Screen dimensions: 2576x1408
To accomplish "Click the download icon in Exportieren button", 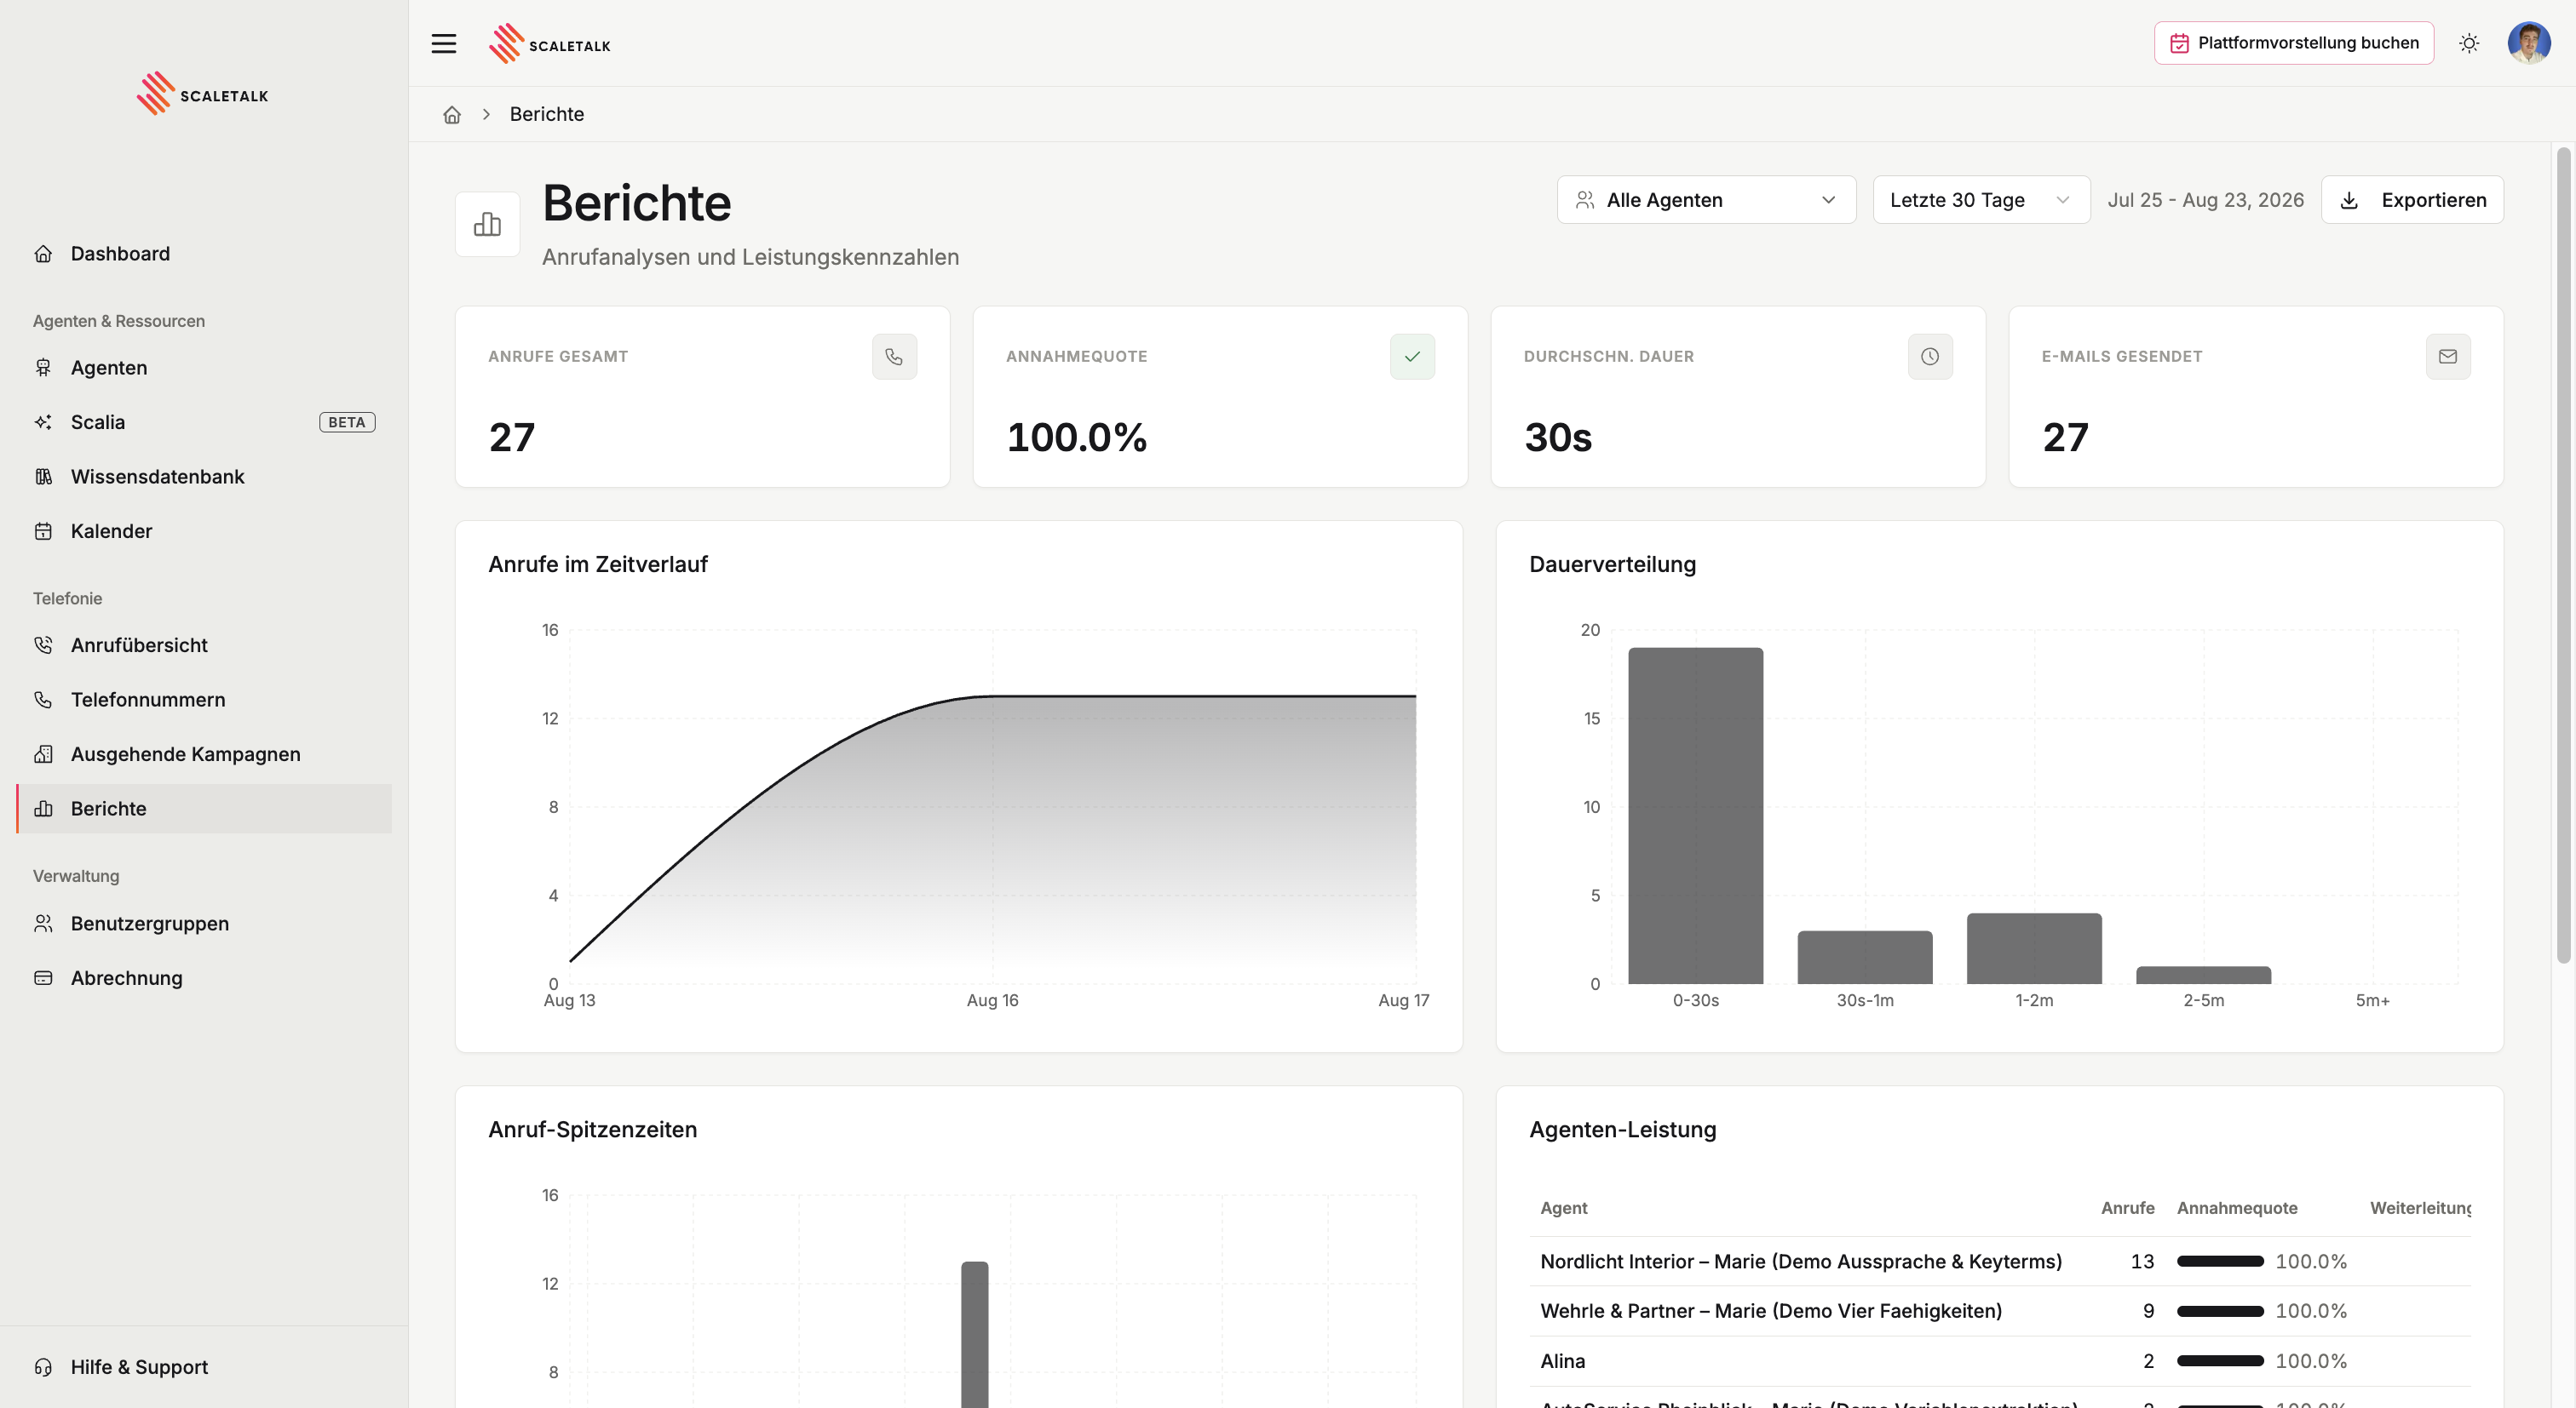I will (x=2350, y=201).
